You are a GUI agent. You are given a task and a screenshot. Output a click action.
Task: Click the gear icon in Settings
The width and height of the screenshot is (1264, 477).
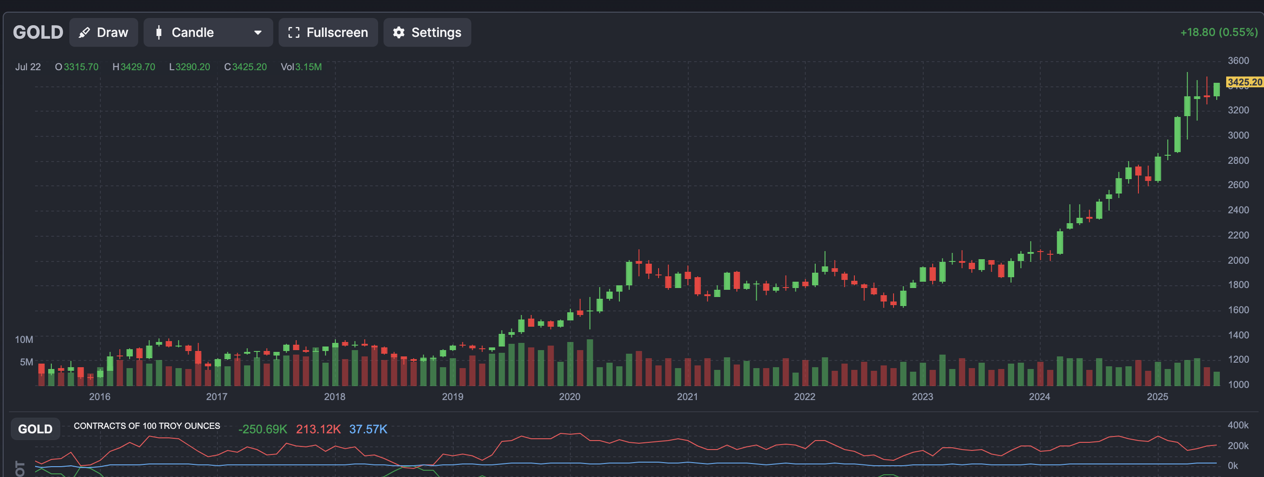click(399, 32)
